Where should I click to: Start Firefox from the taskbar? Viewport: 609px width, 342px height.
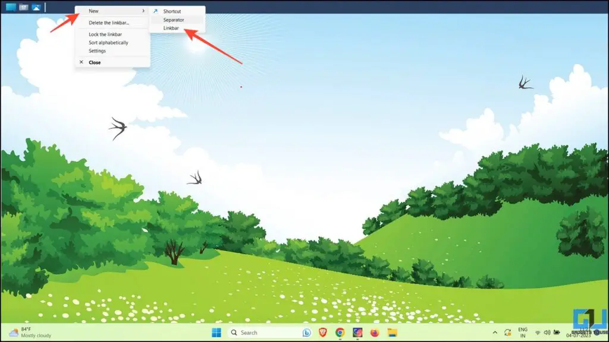pyautogui.click(x=374, y=332)
